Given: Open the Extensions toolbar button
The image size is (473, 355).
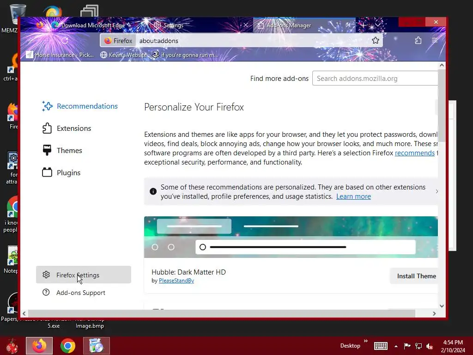Looking at the screenshot, I should click(x=418, y=41).
